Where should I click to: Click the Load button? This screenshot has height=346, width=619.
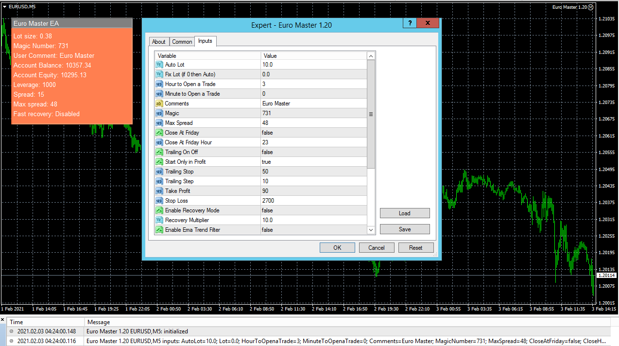[405, 213]
